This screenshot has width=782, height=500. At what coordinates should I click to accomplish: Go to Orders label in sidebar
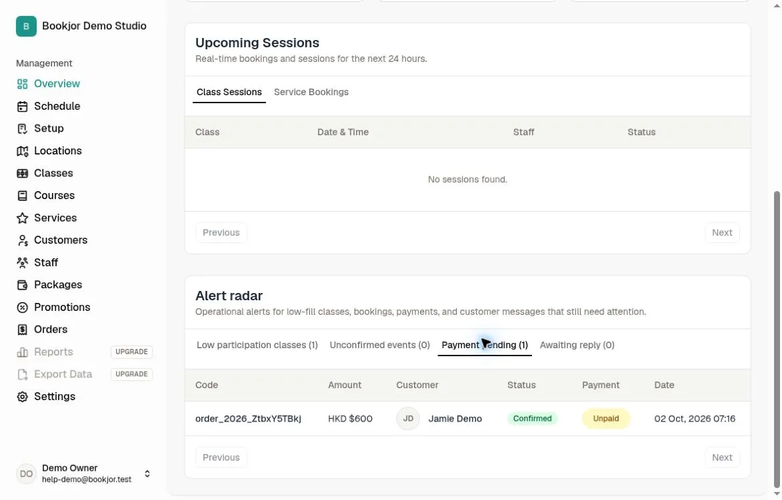51,330
